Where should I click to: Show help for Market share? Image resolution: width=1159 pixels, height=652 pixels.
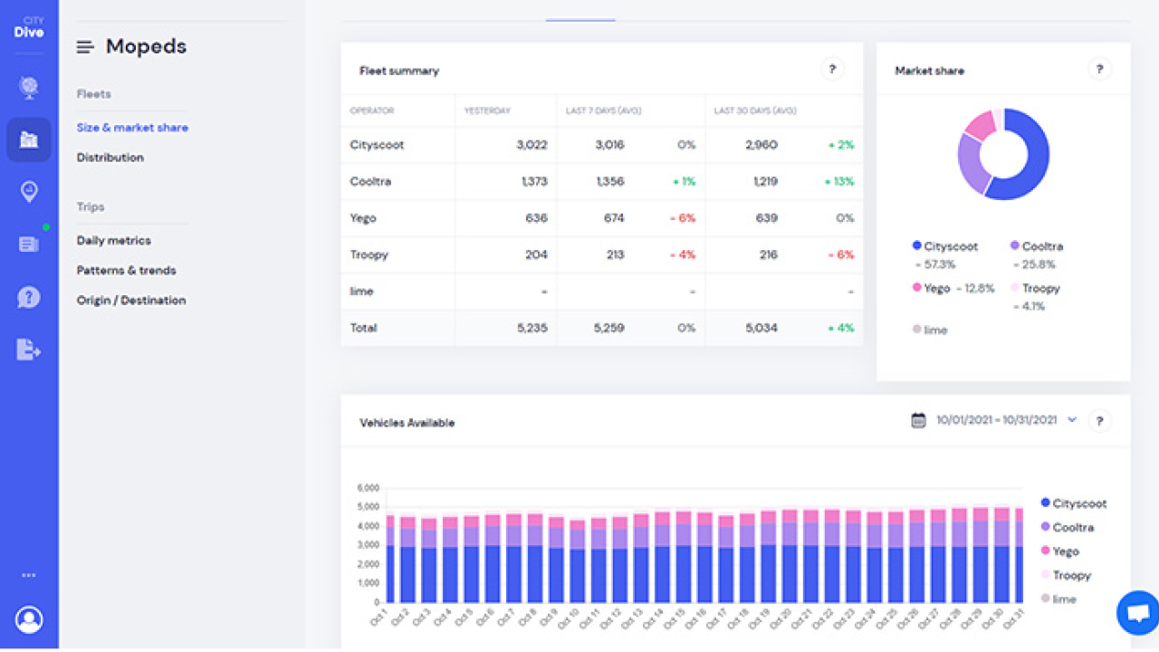tap(1099, 69)
